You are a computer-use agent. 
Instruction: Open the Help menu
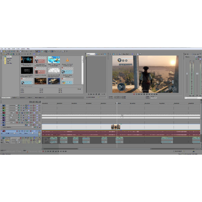(28, 49)
